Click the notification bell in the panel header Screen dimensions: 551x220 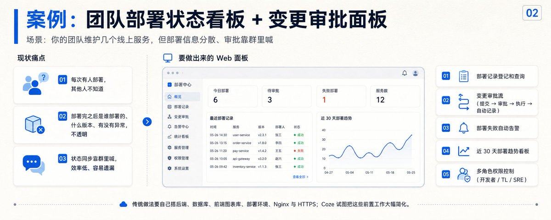point(405,73)
